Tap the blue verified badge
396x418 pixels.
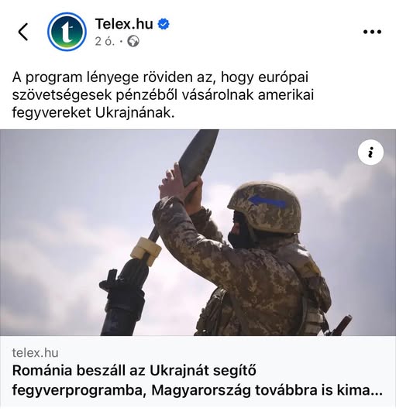164,24
